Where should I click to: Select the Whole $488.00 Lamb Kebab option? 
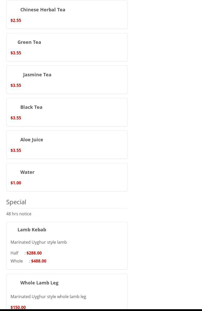[x=38, y=261]
